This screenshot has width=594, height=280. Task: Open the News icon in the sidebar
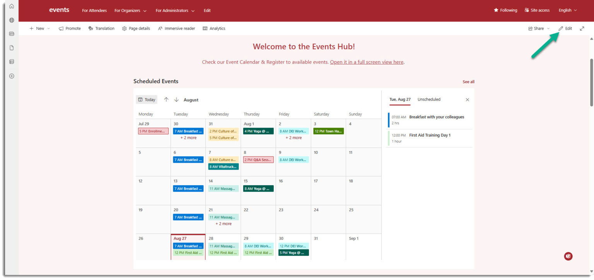pyautogui.click(x=11, y=34)
